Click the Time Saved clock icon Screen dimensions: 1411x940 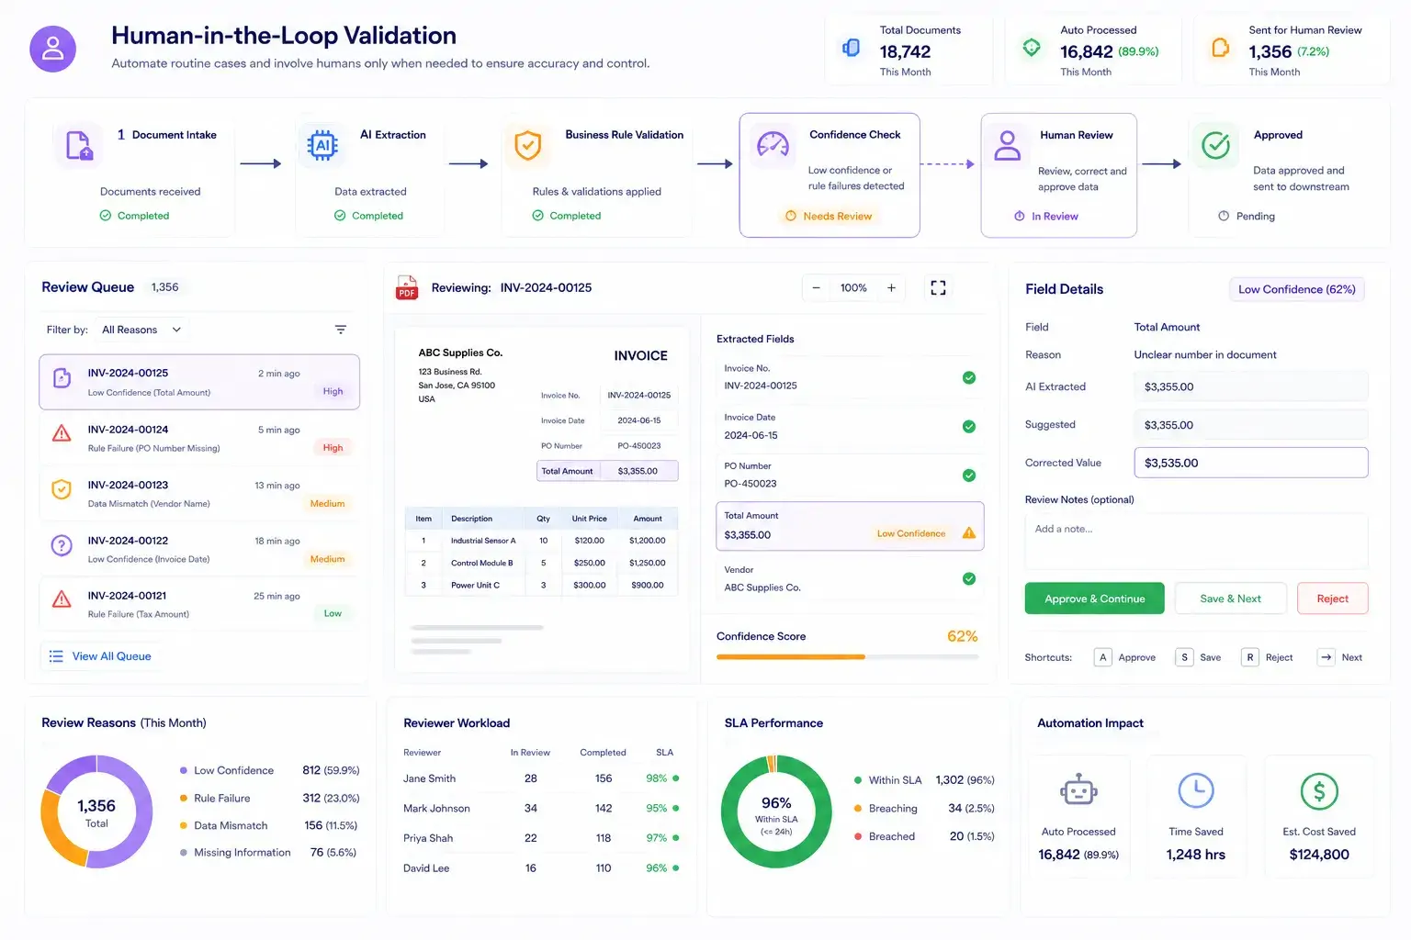pyautogui.click(x=1196, y=790)
